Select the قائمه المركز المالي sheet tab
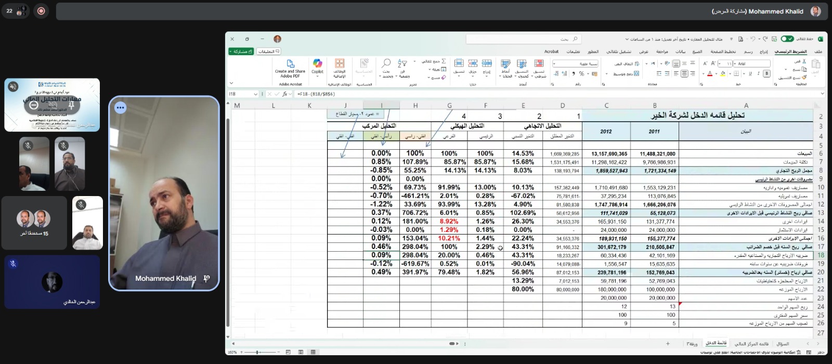 751,344
